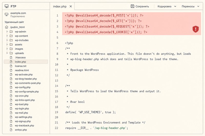Image resolution: width=205 pixels, height=136 pixels.
Task: Select index.php in the file tree
Action: click(x=26, y=62)
